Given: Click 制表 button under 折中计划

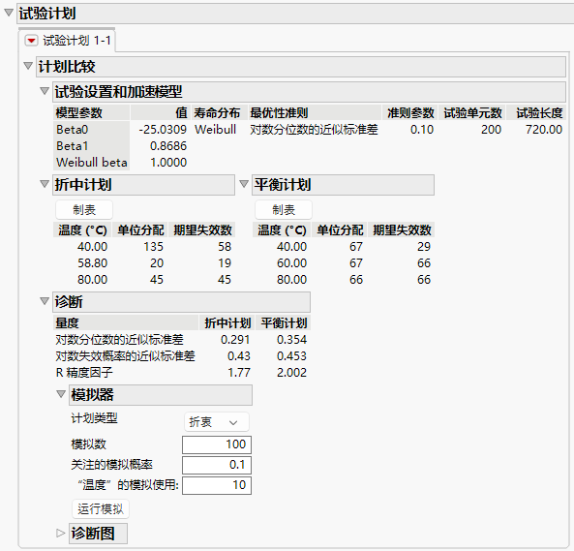Looking at the screenshot, I should tap(84, 210).
